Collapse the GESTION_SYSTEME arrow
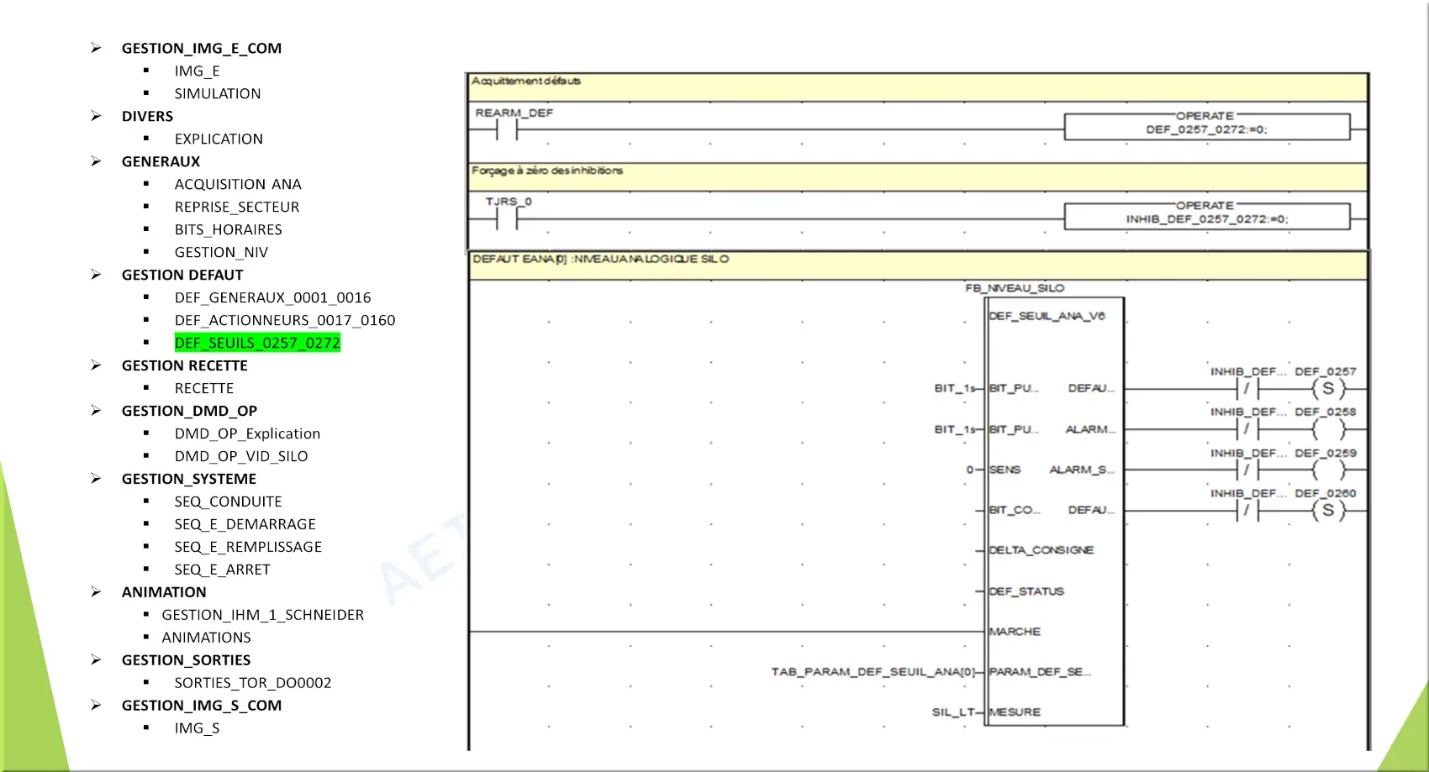The width and height of the screenshot is (1429, 772). 97,479
